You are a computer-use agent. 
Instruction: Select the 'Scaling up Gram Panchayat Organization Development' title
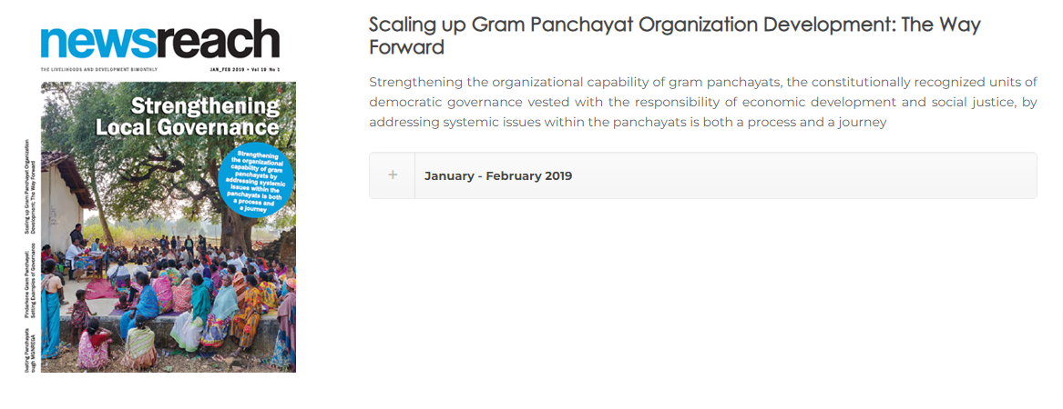click(x=675, y=35)
